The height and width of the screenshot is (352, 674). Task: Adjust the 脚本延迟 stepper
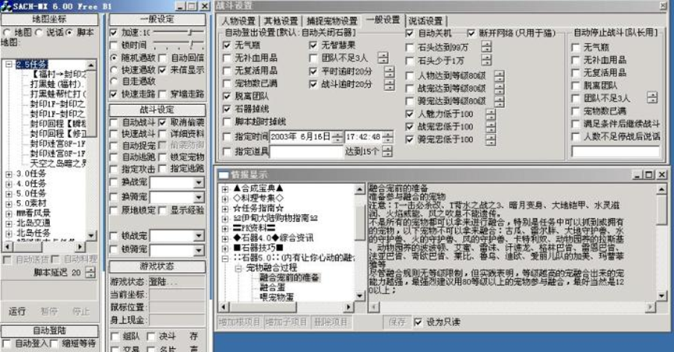[x=90, y=273]
